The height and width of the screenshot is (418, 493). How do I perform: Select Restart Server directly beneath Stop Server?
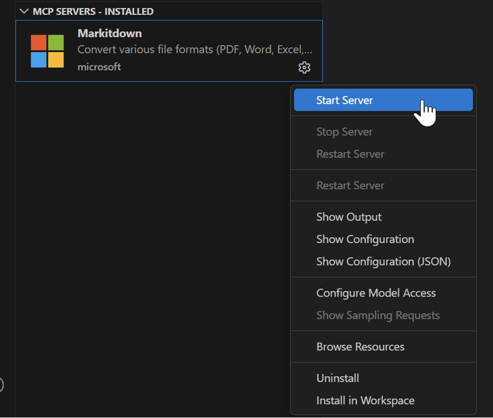[350, 154]
